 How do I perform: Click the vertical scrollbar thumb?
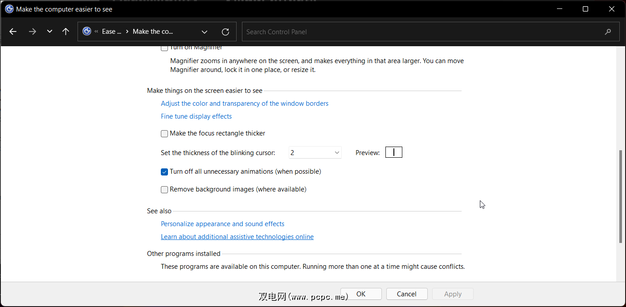[x=621, y=196]
